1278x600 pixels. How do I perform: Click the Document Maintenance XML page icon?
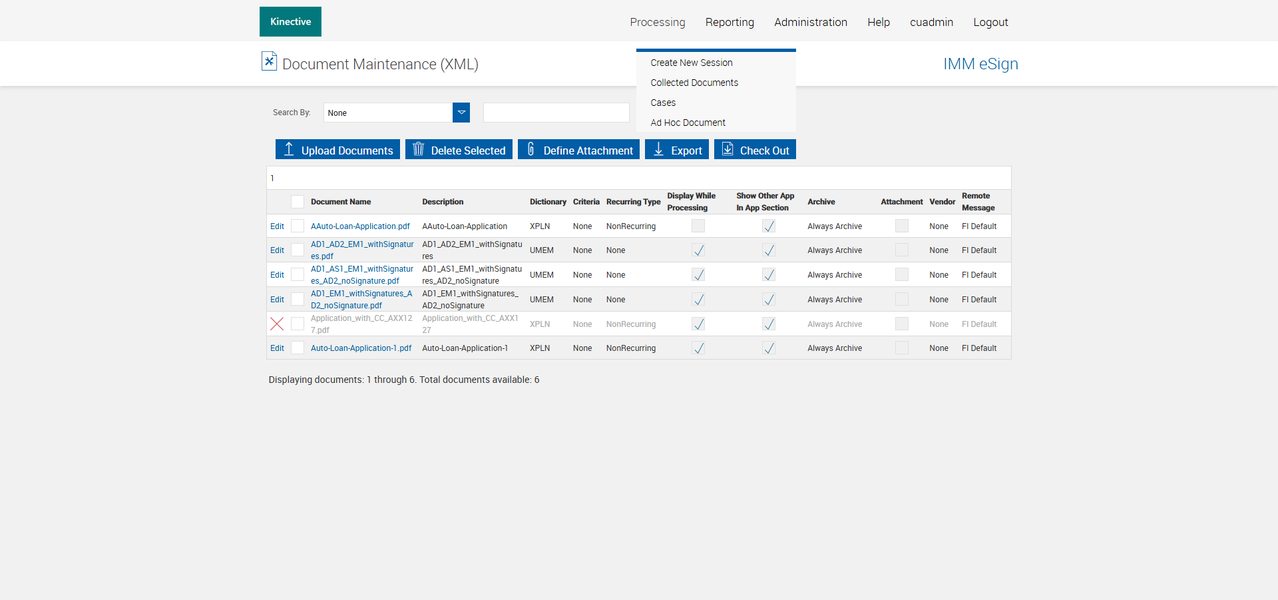point(269,61)
